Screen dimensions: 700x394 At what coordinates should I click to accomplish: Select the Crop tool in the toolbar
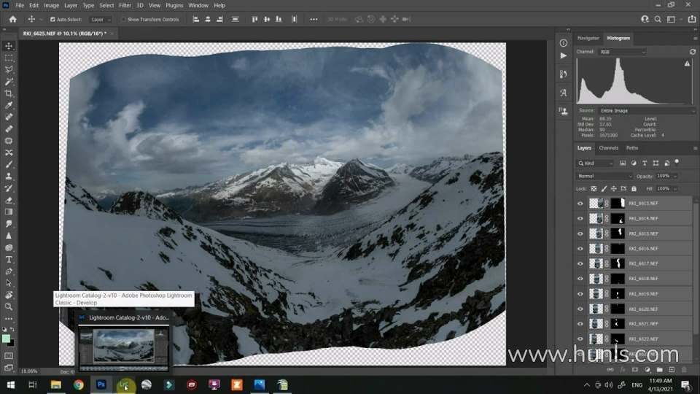(9, 93)
